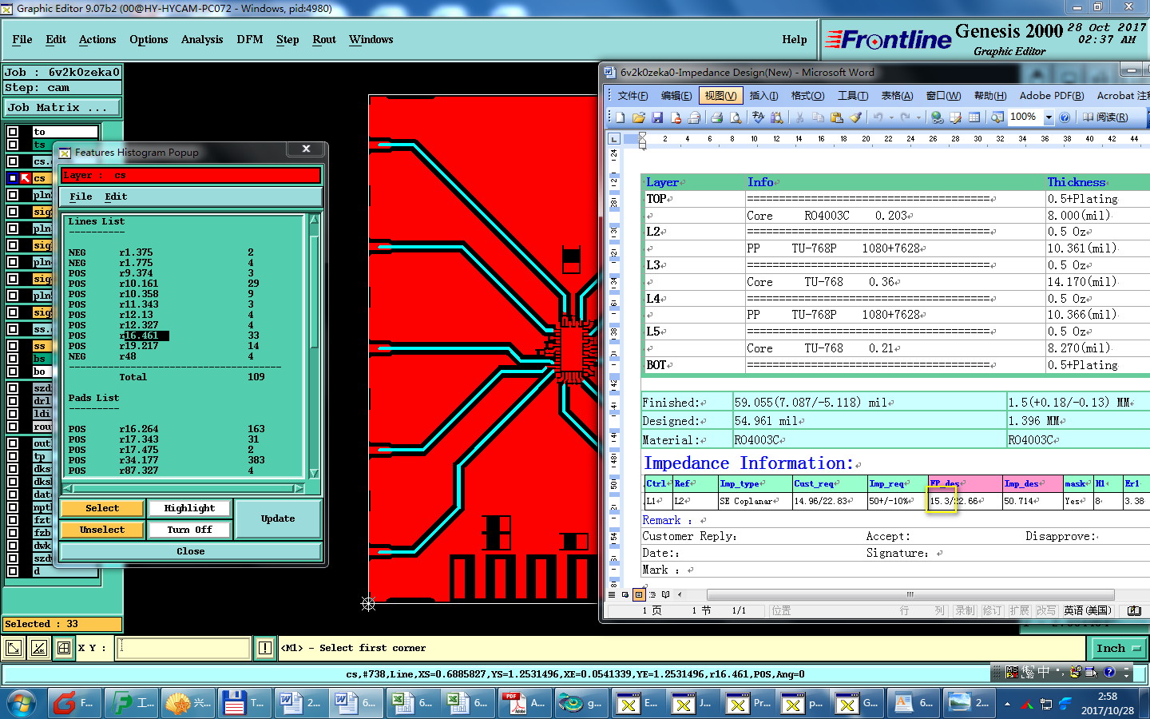Click the first zoom-area icon beside X Y
1150x719 pixels.
click(x=13, y=648)
